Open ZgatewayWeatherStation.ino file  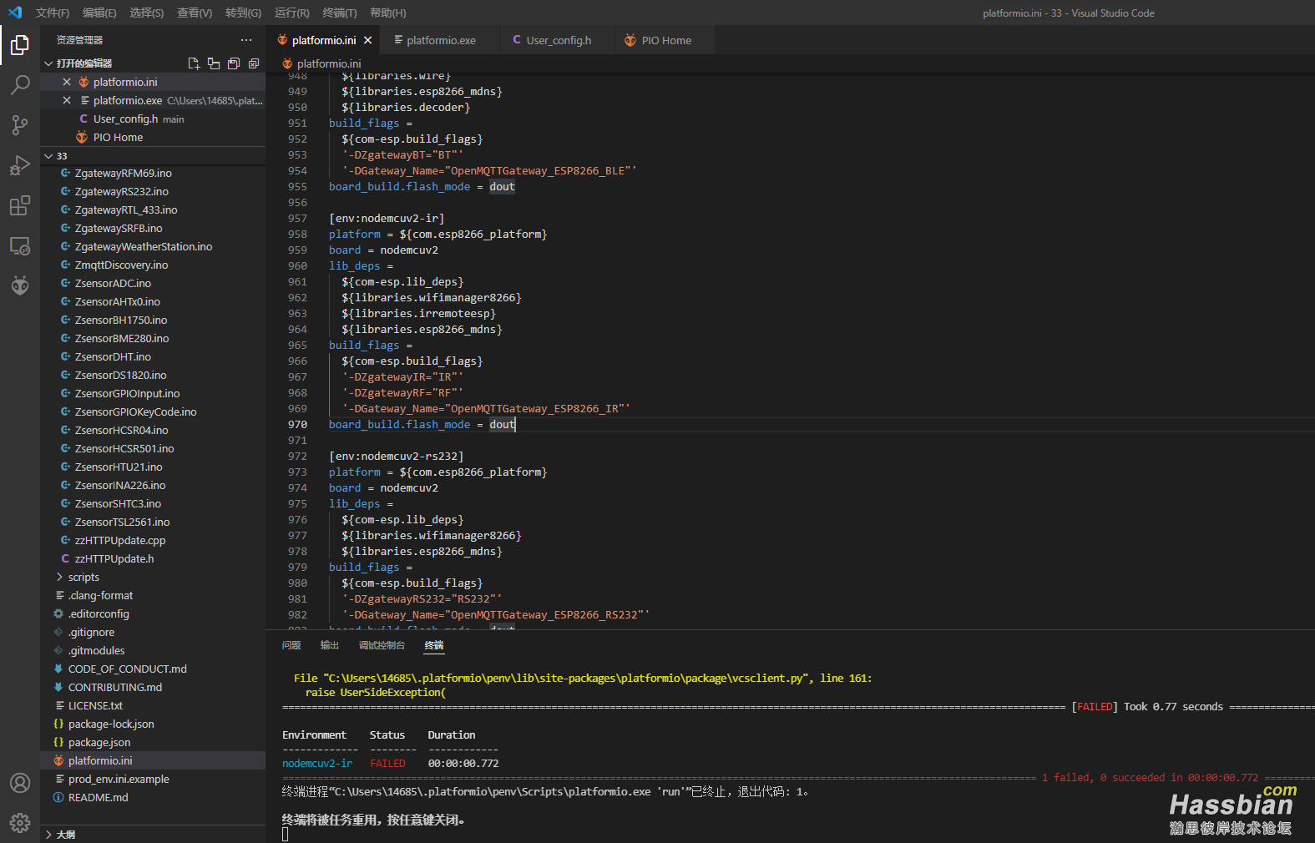coord(143,246)
